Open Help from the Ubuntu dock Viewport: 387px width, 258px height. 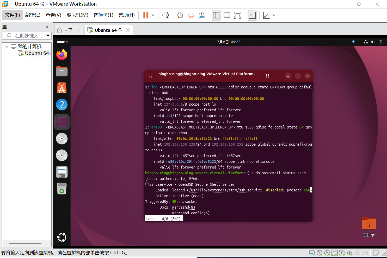62,105
